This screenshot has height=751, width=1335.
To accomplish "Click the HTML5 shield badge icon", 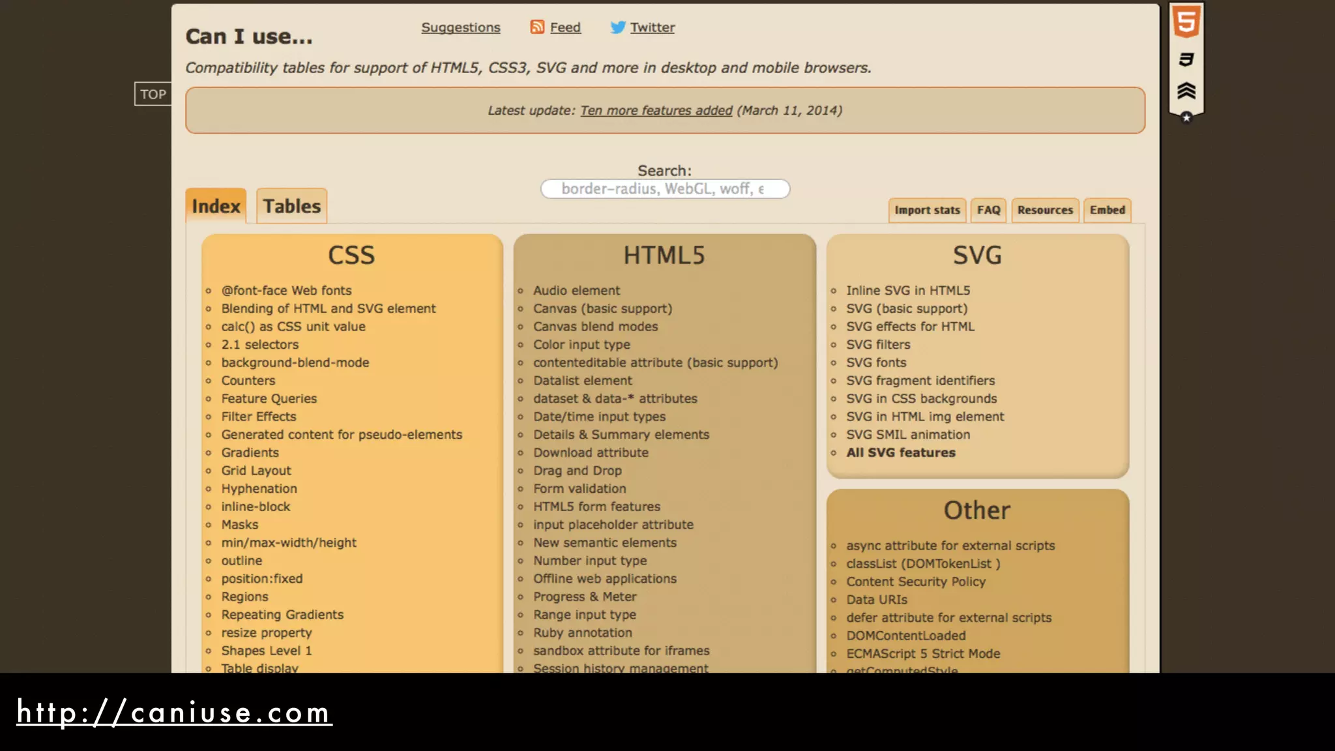I will 1186,22.
